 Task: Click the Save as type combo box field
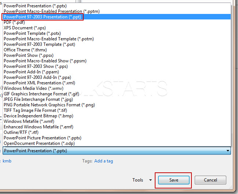tap(117, 151)
